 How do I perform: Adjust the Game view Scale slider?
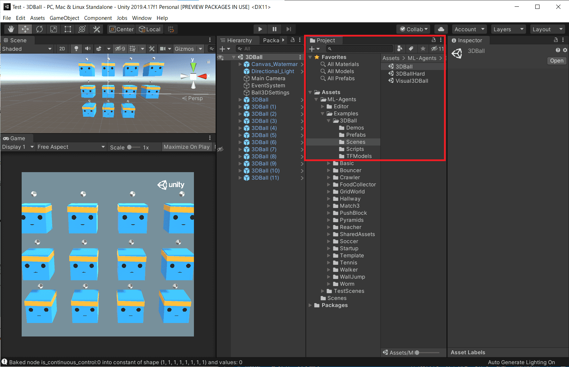point(134,147)
